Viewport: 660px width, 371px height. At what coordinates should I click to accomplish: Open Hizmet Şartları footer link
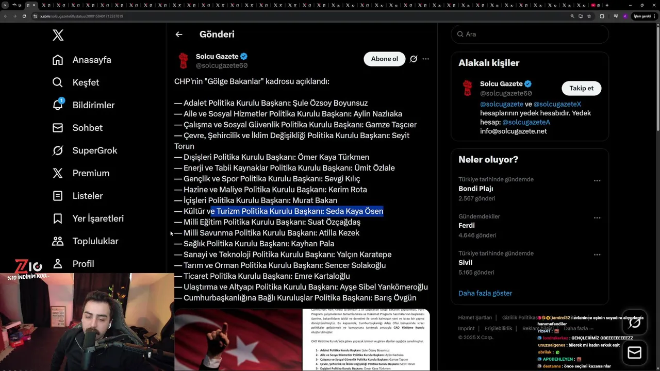(475, 318)
